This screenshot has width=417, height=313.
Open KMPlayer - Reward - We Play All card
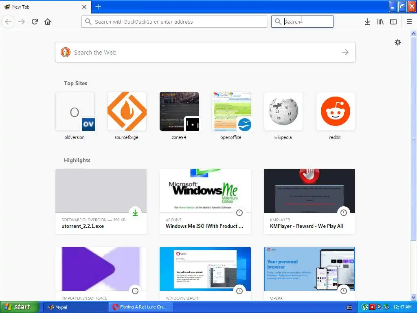(309, 201)
